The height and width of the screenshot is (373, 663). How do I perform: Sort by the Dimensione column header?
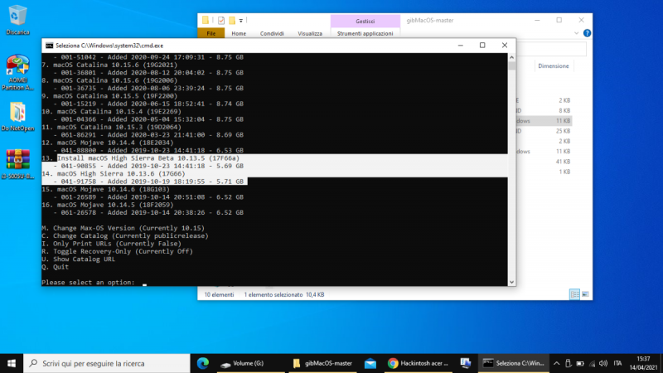(x=554, y=66)
